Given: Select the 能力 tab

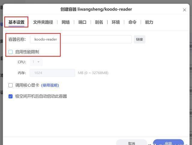Looking at the screenshot, I should coord(149,22).
